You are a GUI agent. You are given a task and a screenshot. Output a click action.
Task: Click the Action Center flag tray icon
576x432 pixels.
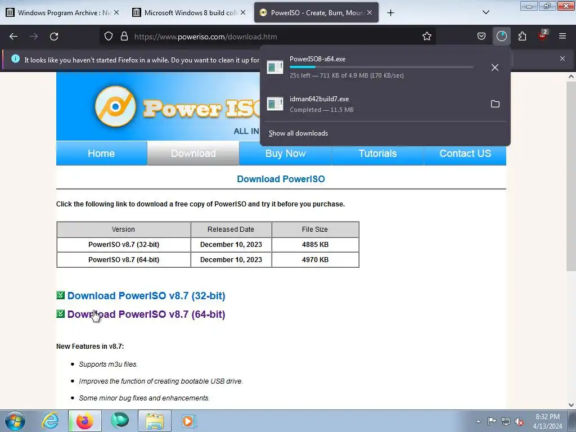(492, 421)
